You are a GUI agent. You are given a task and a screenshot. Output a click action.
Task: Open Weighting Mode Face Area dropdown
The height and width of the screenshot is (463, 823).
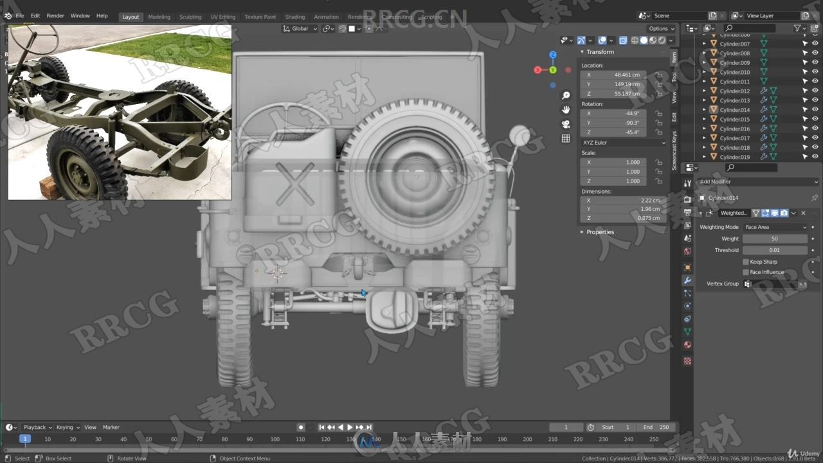click(775, 227)
